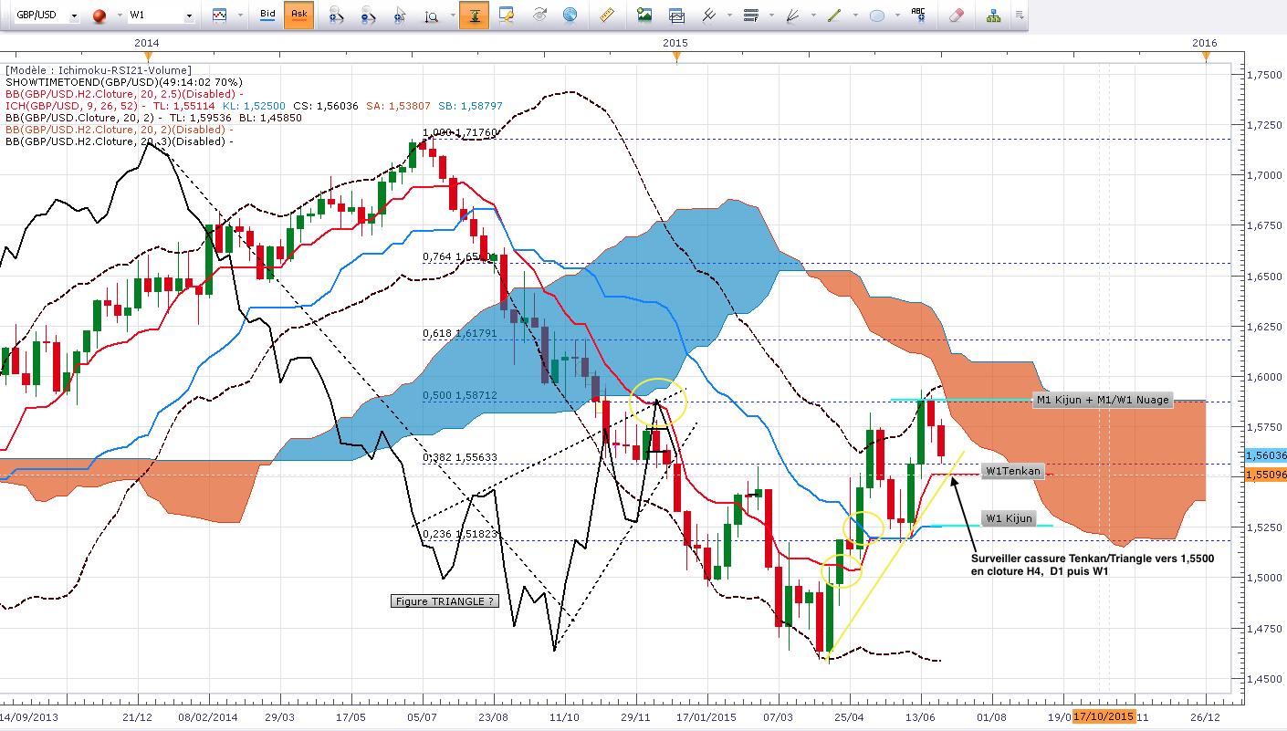Click the 2014 orange year marker

[x=147, y=57]
